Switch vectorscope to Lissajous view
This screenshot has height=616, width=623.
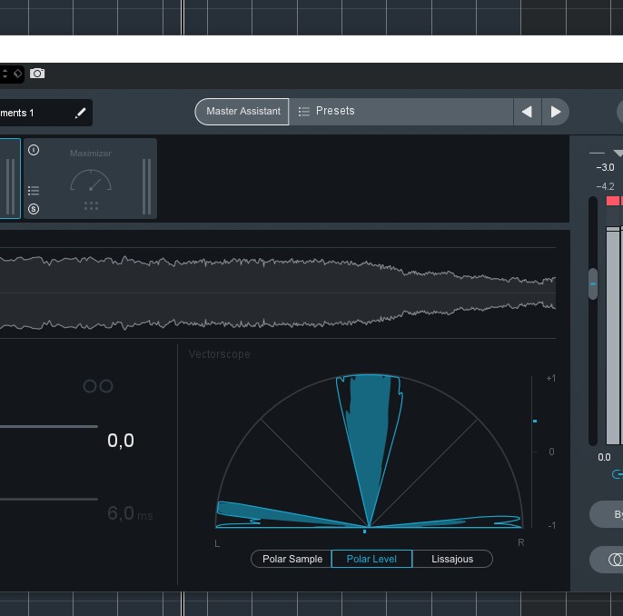pos(451,559)
